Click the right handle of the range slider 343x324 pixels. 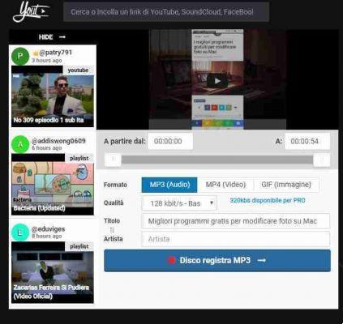click(322, 160)
